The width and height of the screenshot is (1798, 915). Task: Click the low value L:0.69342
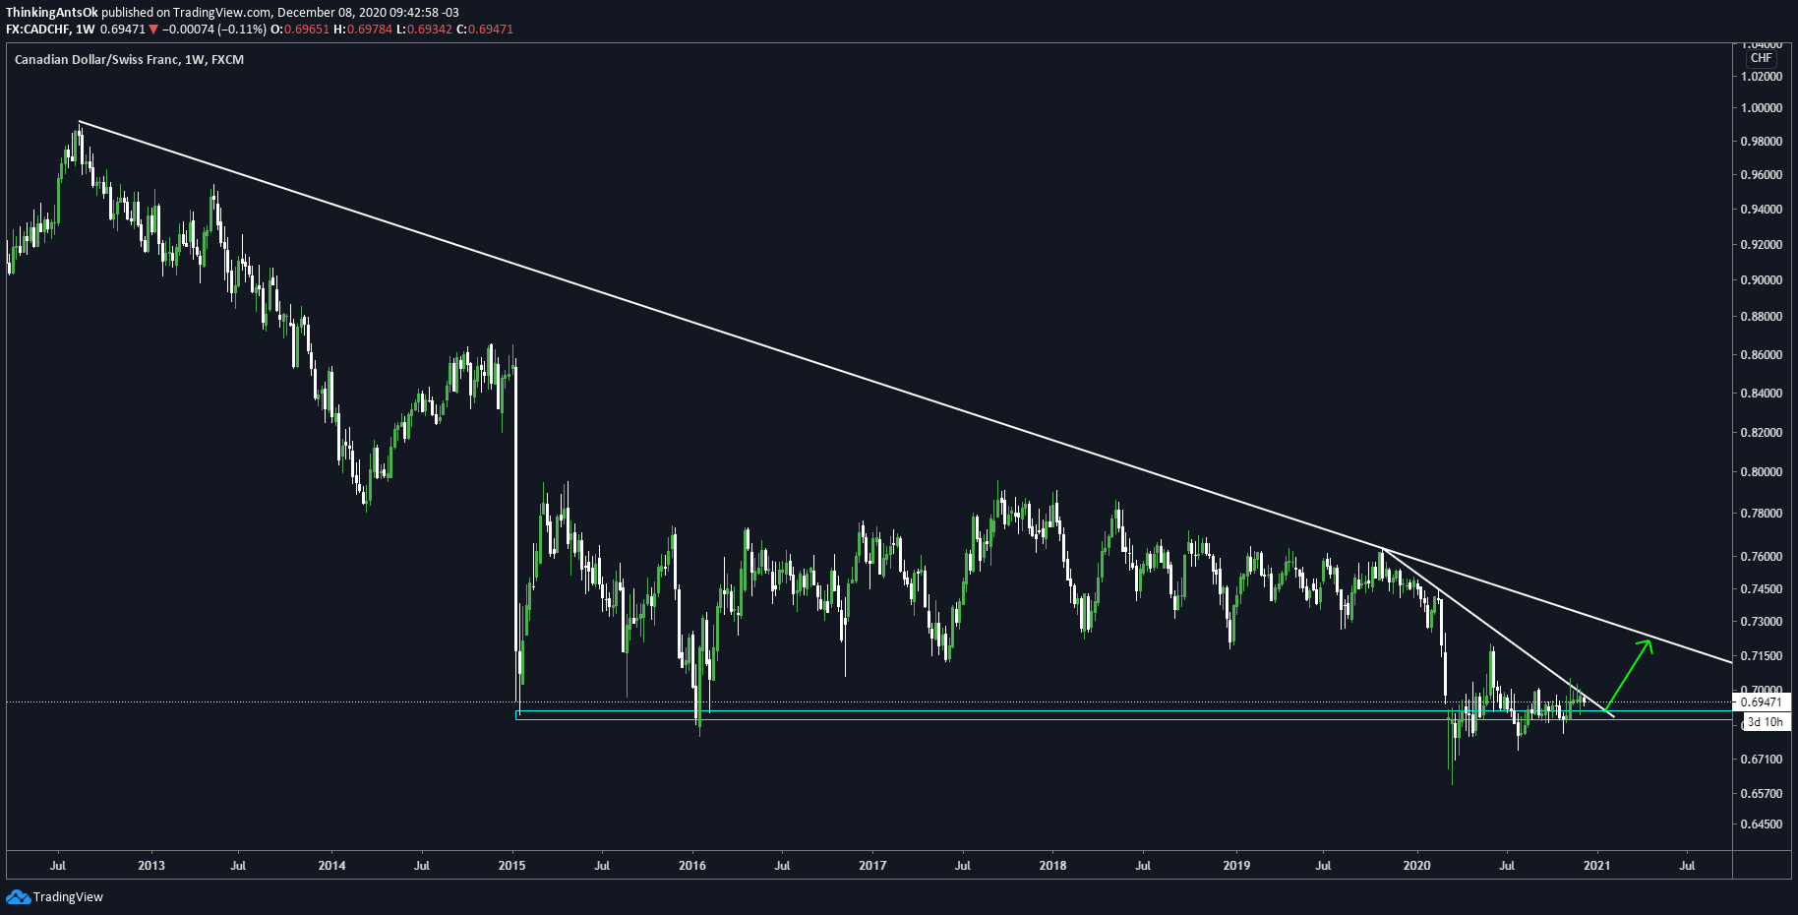424,30
